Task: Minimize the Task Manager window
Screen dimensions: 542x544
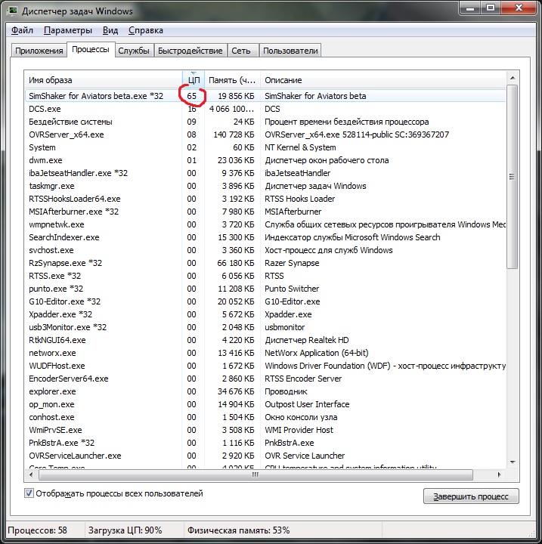Action: 470,8
